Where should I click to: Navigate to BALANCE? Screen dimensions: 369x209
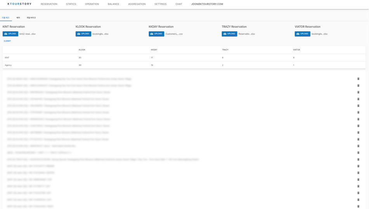coord(113,4)
